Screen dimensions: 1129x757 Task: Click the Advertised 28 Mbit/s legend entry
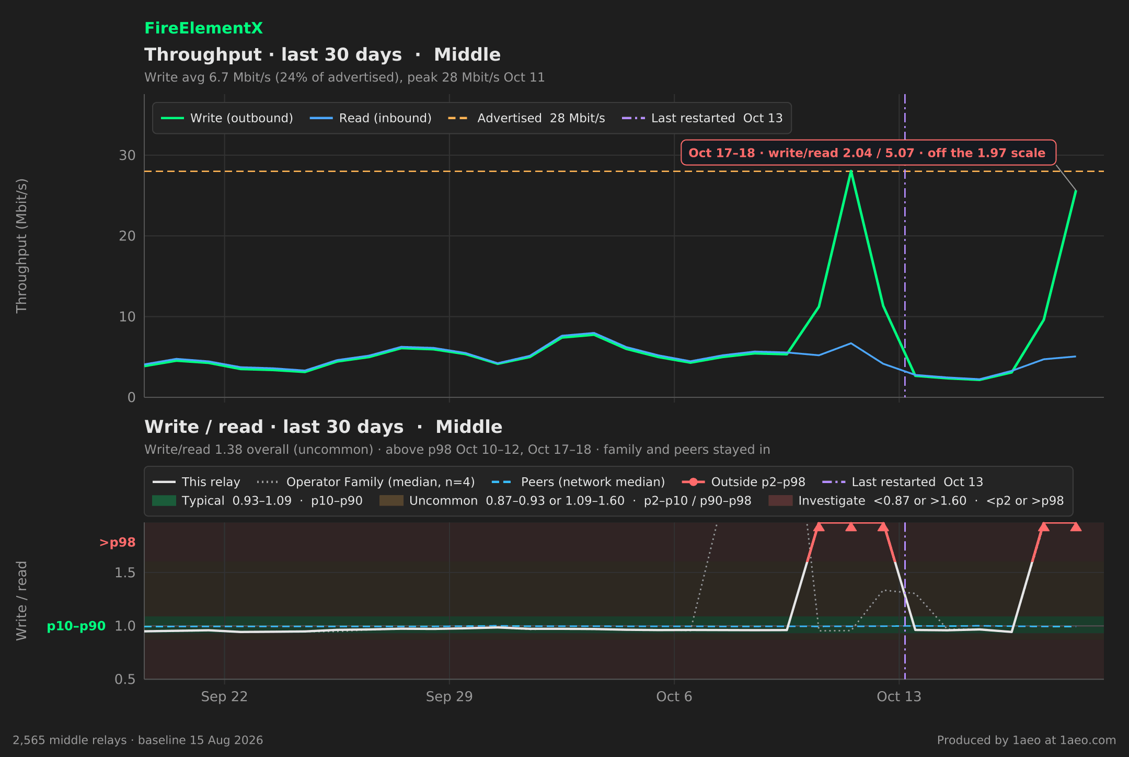pos(526,118)
